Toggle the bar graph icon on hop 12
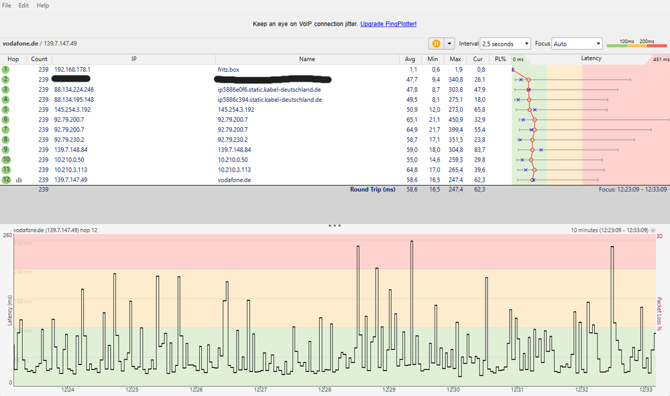This screenshot has width=670, height=396. click(x=19, y=180)
